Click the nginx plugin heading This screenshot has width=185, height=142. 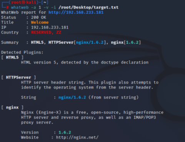coord(12,107)
